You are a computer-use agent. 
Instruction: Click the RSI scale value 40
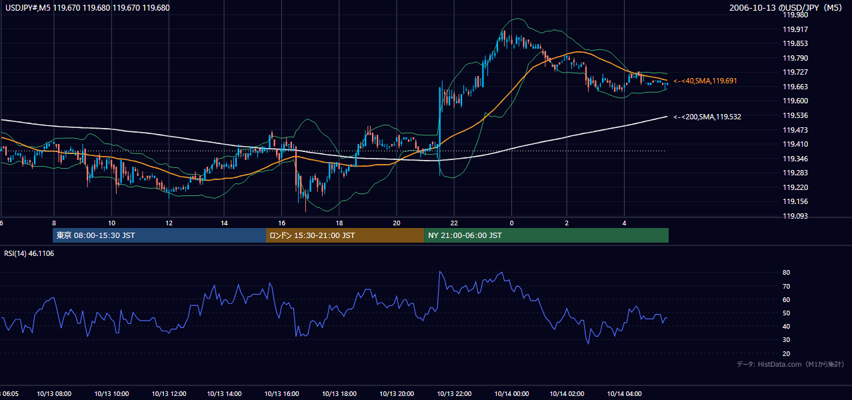(x=787, y=326)
